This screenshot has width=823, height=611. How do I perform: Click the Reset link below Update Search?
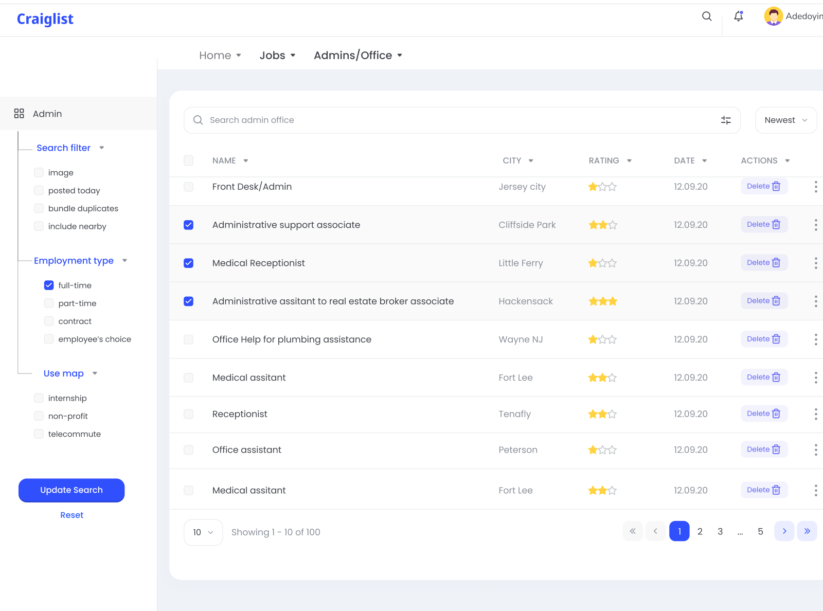coord(71,515)
